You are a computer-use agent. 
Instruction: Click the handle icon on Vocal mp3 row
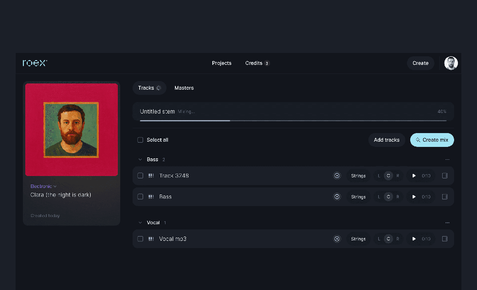click(151, 239)
